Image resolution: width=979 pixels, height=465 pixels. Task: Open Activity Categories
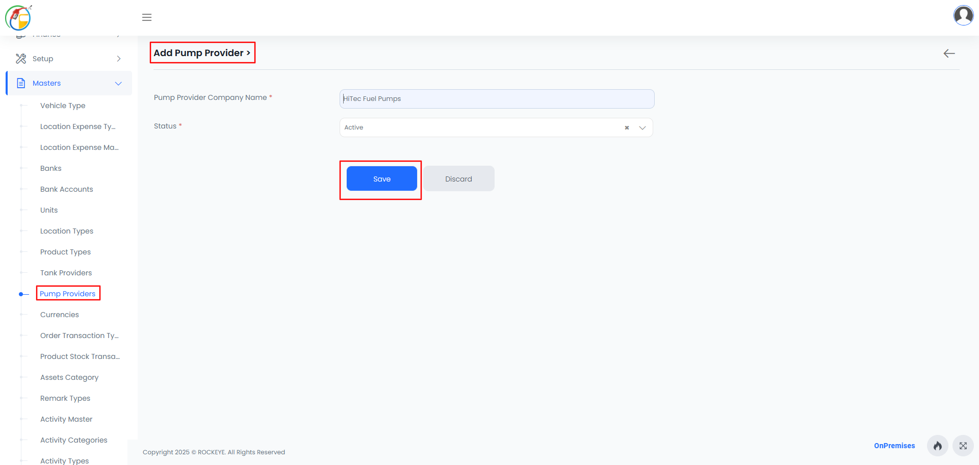pyautogui.click(x=74, y=440)
